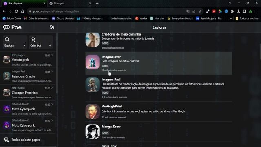Click the browser home icon
The width and height of the screenshot is (261, 147).
(x=22, y=11)
